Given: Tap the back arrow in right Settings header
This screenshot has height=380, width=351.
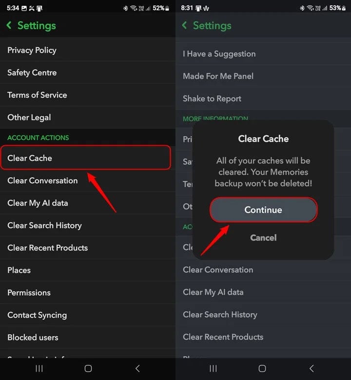Looking at the screenshot, I should point(184,25).
